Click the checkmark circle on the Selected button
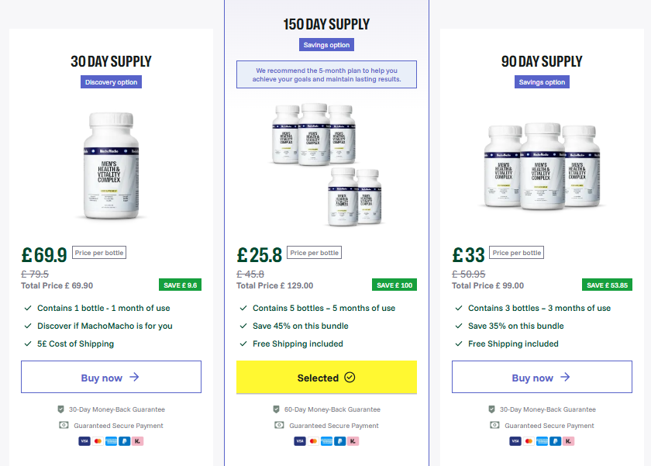This screenshot has height=466, width=651. pyautogui.click(x=350, y=378)
